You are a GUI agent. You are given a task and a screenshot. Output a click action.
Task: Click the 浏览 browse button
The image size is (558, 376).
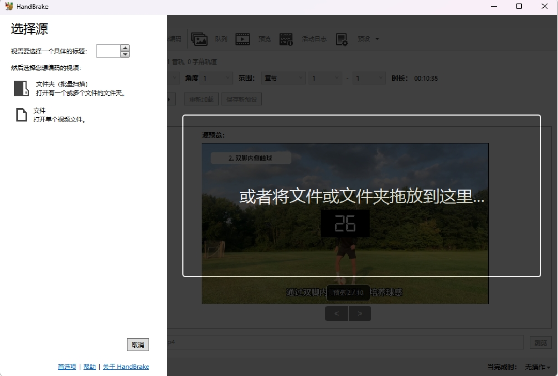point(540,342)
